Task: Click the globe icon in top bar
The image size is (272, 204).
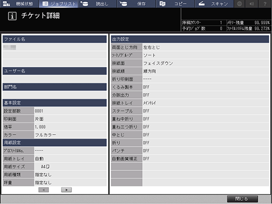Action: pos(239,4)
